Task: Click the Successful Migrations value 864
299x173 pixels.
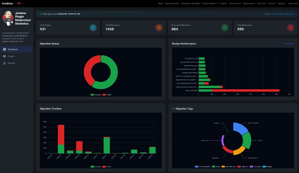Action: pyautogui.click(x=175, y=29)
